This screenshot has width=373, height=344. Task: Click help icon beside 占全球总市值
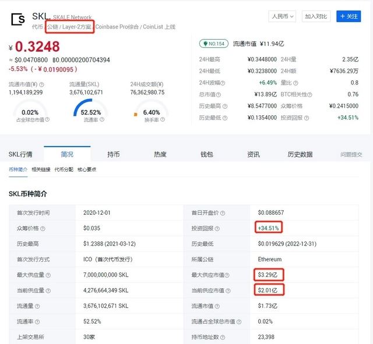tap(47, 119)
